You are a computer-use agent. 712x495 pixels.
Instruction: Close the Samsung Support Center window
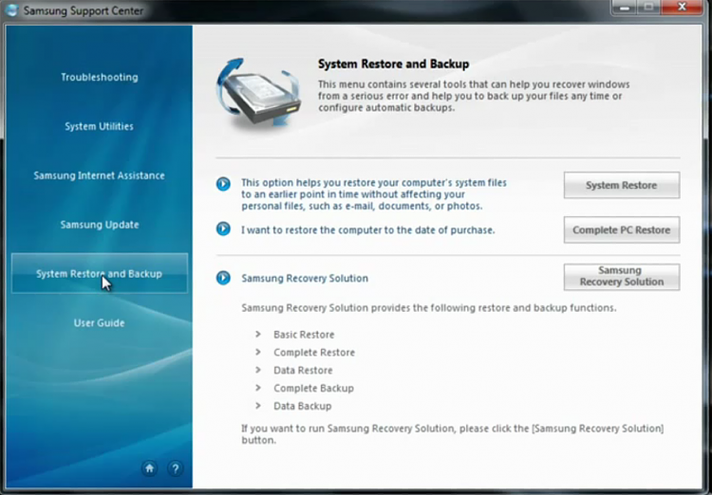pos(681,7)
